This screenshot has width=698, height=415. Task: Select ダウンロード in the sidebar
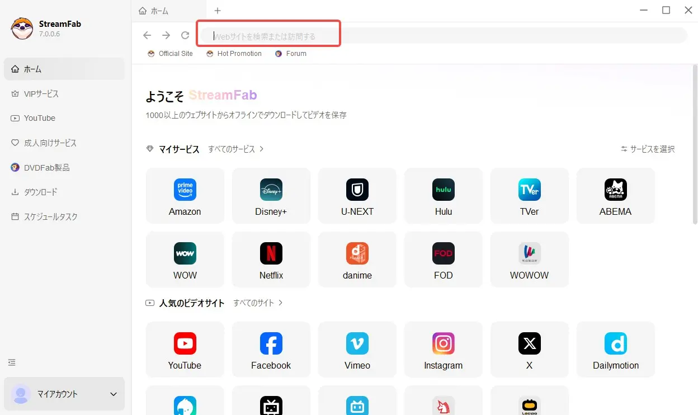tap(64, 192)
